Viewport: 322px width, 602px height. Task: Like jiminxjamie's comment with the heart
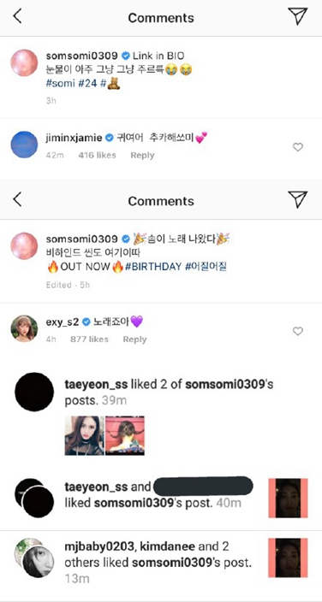[298, 147]
